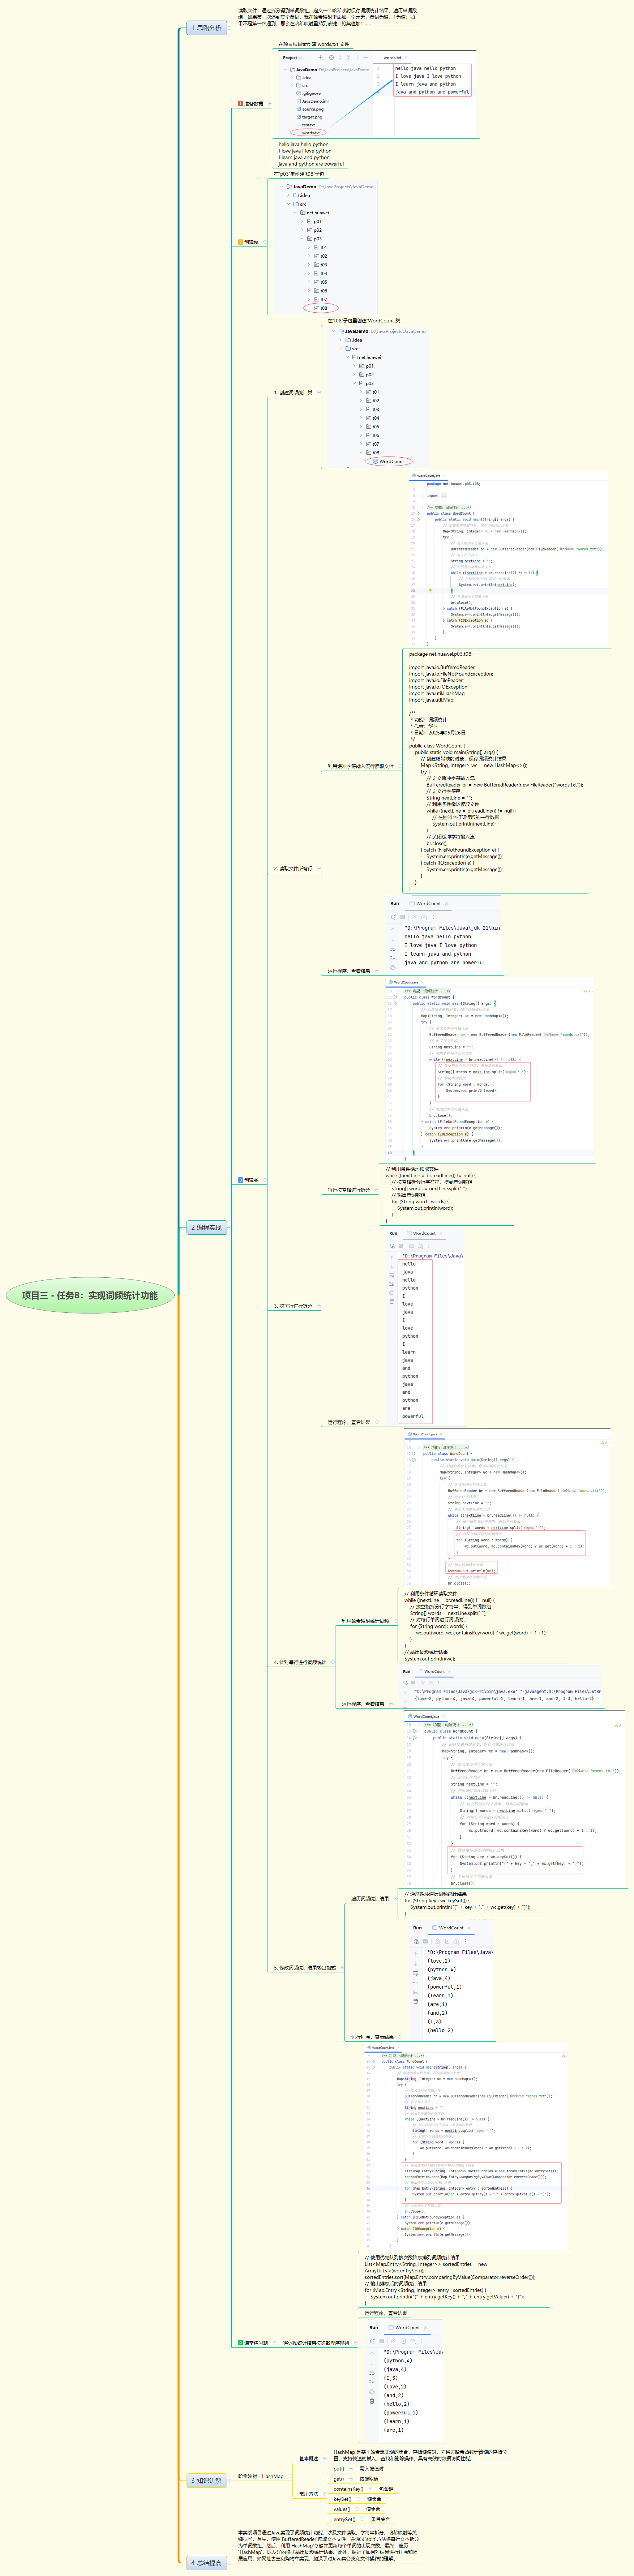Select the node 将词频统计结果按次数降序排列
The height and width of the screenshot is (2576, 634).
tap(316, 2342)
